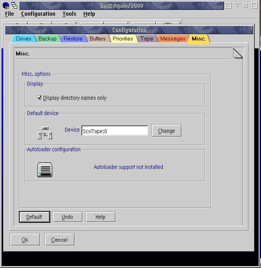Click the Device input field with ScsiTape:0

pyautogui.click(x=115, y=131)
